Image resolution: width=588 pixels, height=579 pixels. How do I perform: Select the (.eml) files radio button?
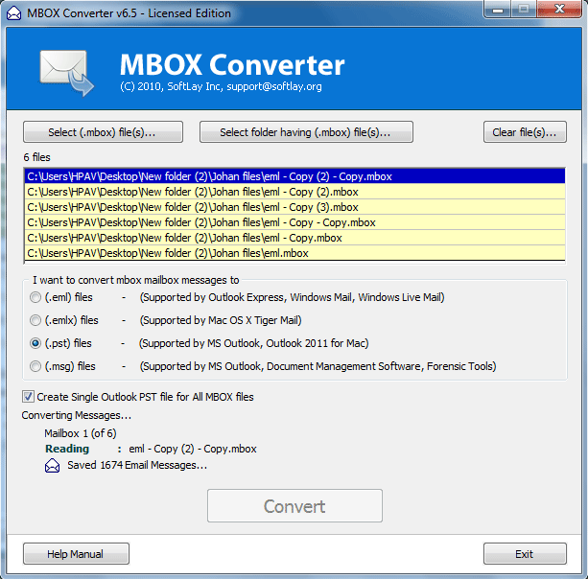click(35, 297)
